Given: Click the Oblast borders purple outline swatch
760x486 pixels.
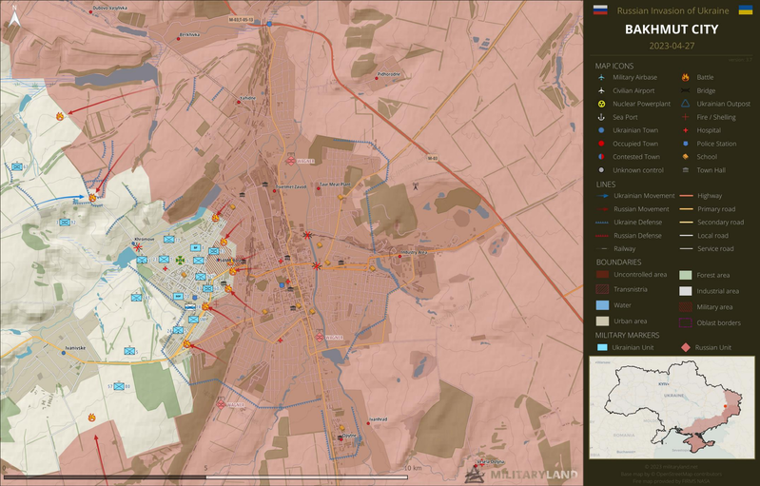Looking at the screenshot, I should [x=686, y=322].
